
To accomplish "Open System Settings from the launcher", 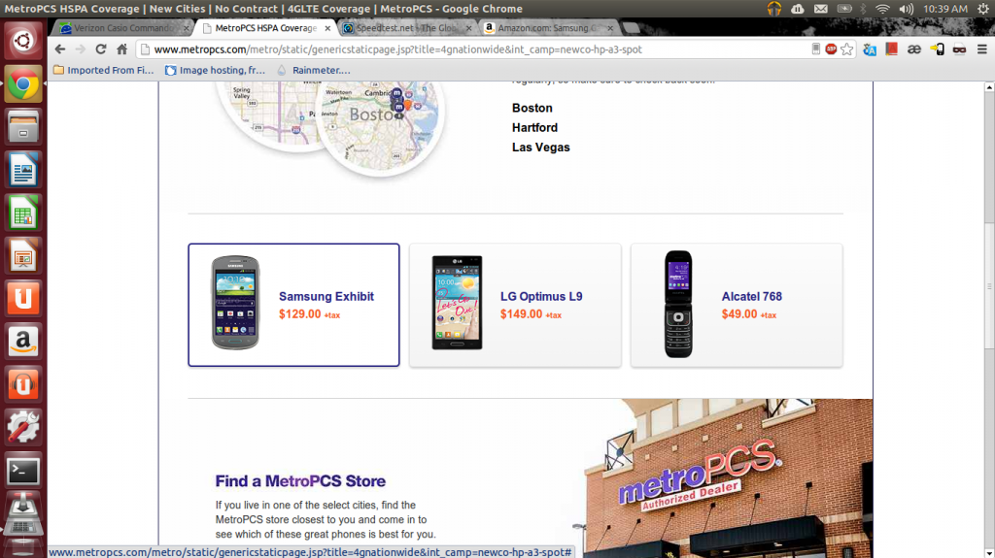I will click(23, 427).
